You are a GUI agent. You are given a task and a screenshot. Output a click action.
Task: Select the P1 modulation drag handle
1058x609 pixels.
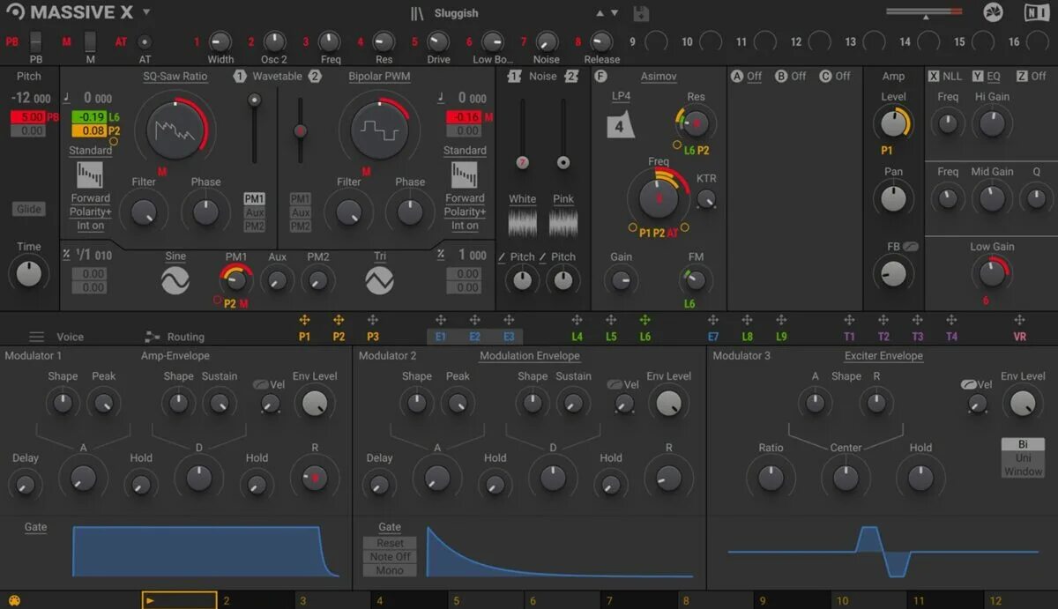coord(304,321)
